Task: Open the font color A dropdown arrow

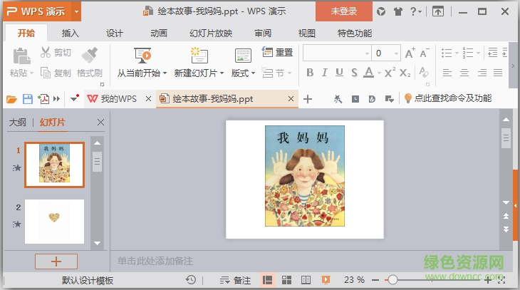Action: coord(379,73)
